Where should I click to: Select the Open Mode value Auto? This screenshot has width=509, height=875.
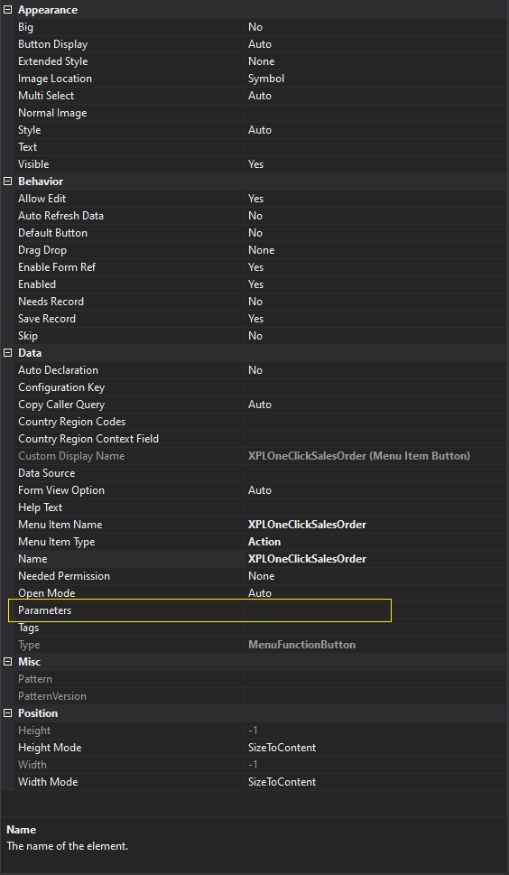[x=260, y=593]
